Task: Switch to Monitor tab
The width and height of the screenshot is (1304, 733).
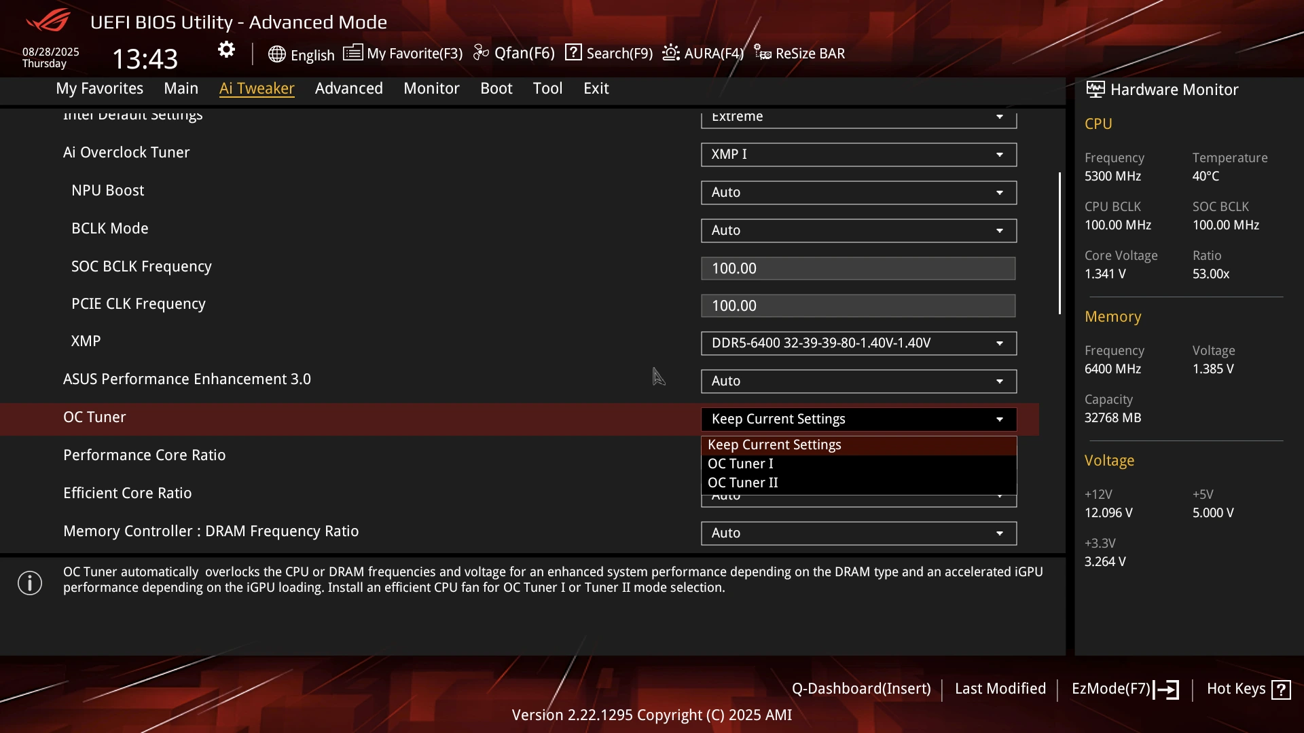Action: [x=431, y=88]
